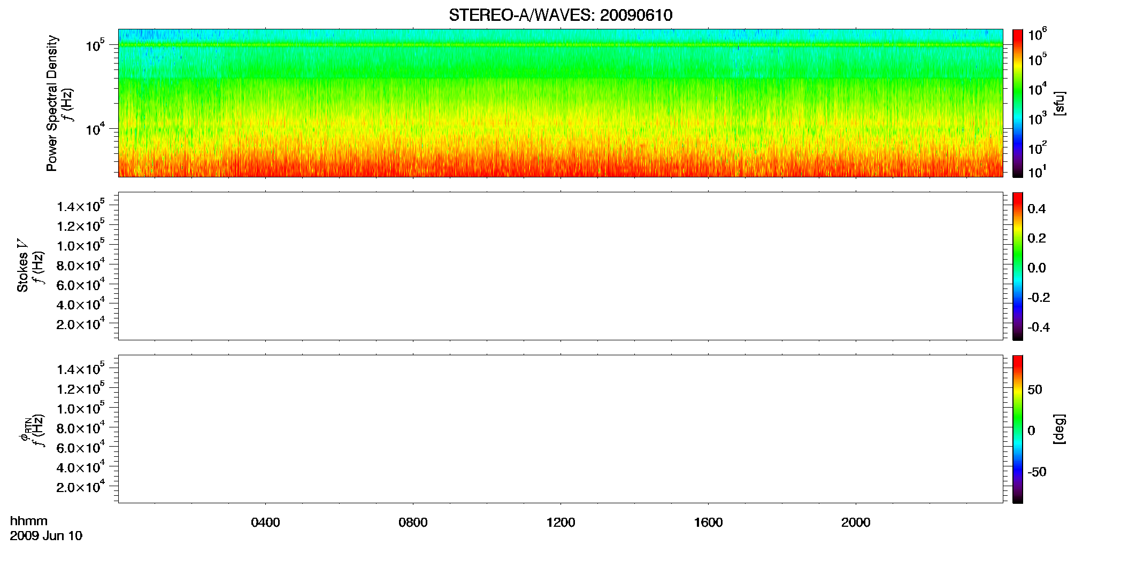Click the 0.0 tick label on Stokes colorbar
The image size is (1121, 577).
(x=1036, y=268)
